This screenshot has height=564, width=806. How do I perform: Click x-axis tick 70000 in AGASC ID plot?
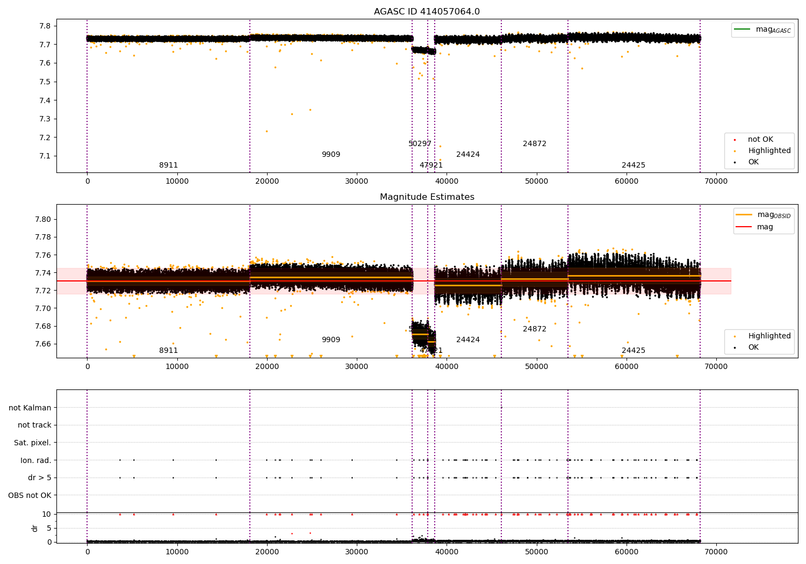pyautogui.click(x=716, y=182)
